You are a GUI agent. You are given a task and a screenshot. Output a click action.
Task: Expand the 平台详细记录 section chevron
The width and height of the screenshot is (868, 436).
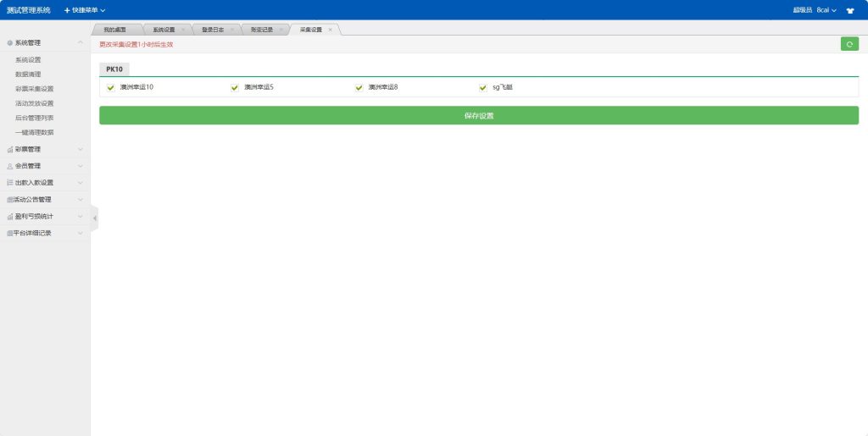tap(81, 233)
